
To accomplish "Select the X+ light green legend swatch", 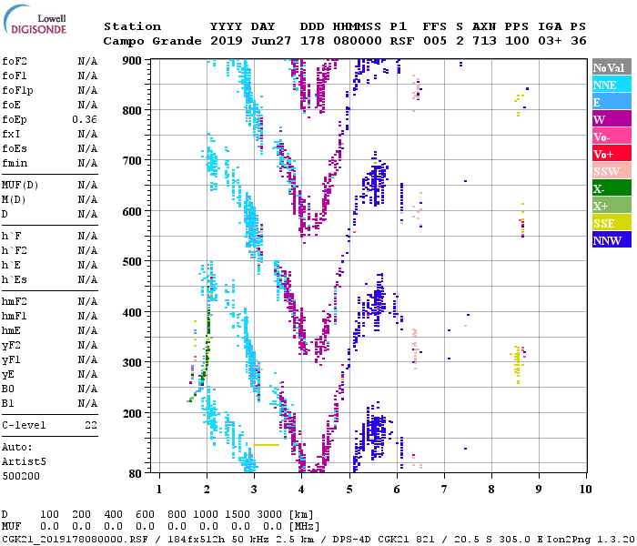I will point(612,205).
